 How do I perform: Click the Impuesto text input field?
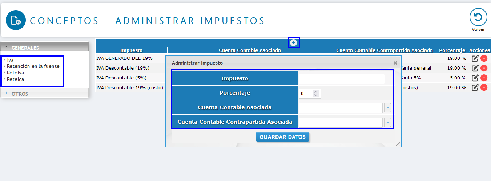[341, 79]
